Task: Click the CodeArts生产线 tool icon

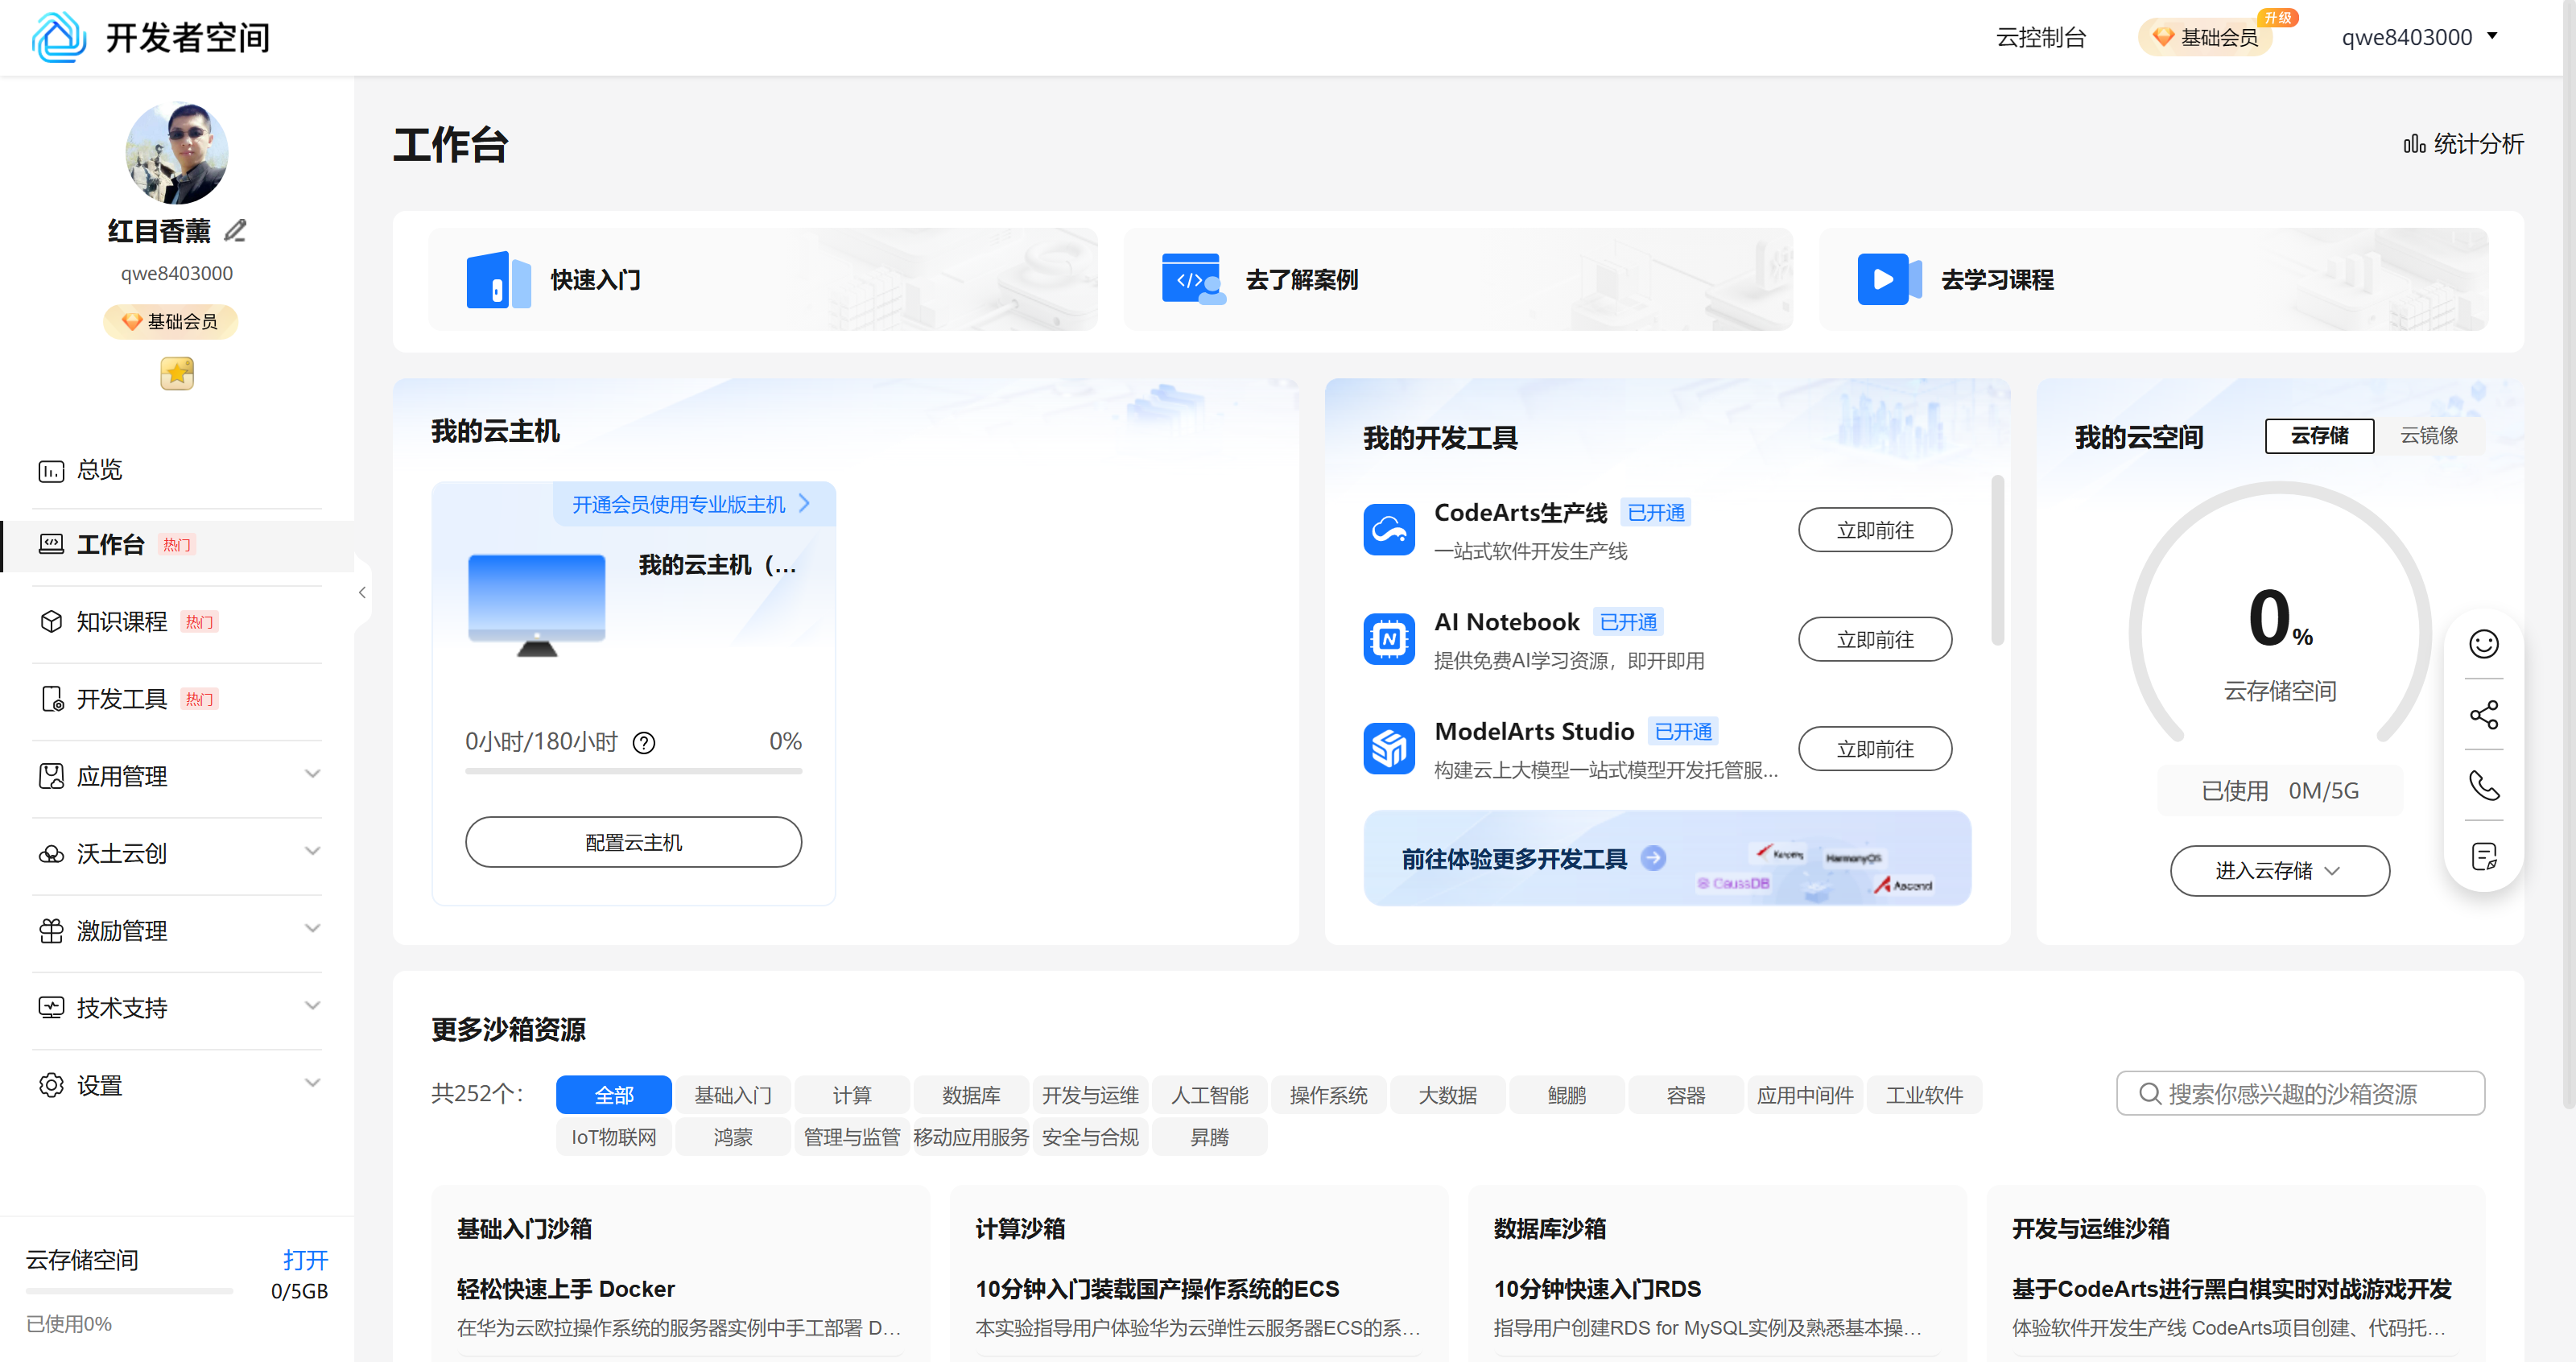Action: point(1389,530)
